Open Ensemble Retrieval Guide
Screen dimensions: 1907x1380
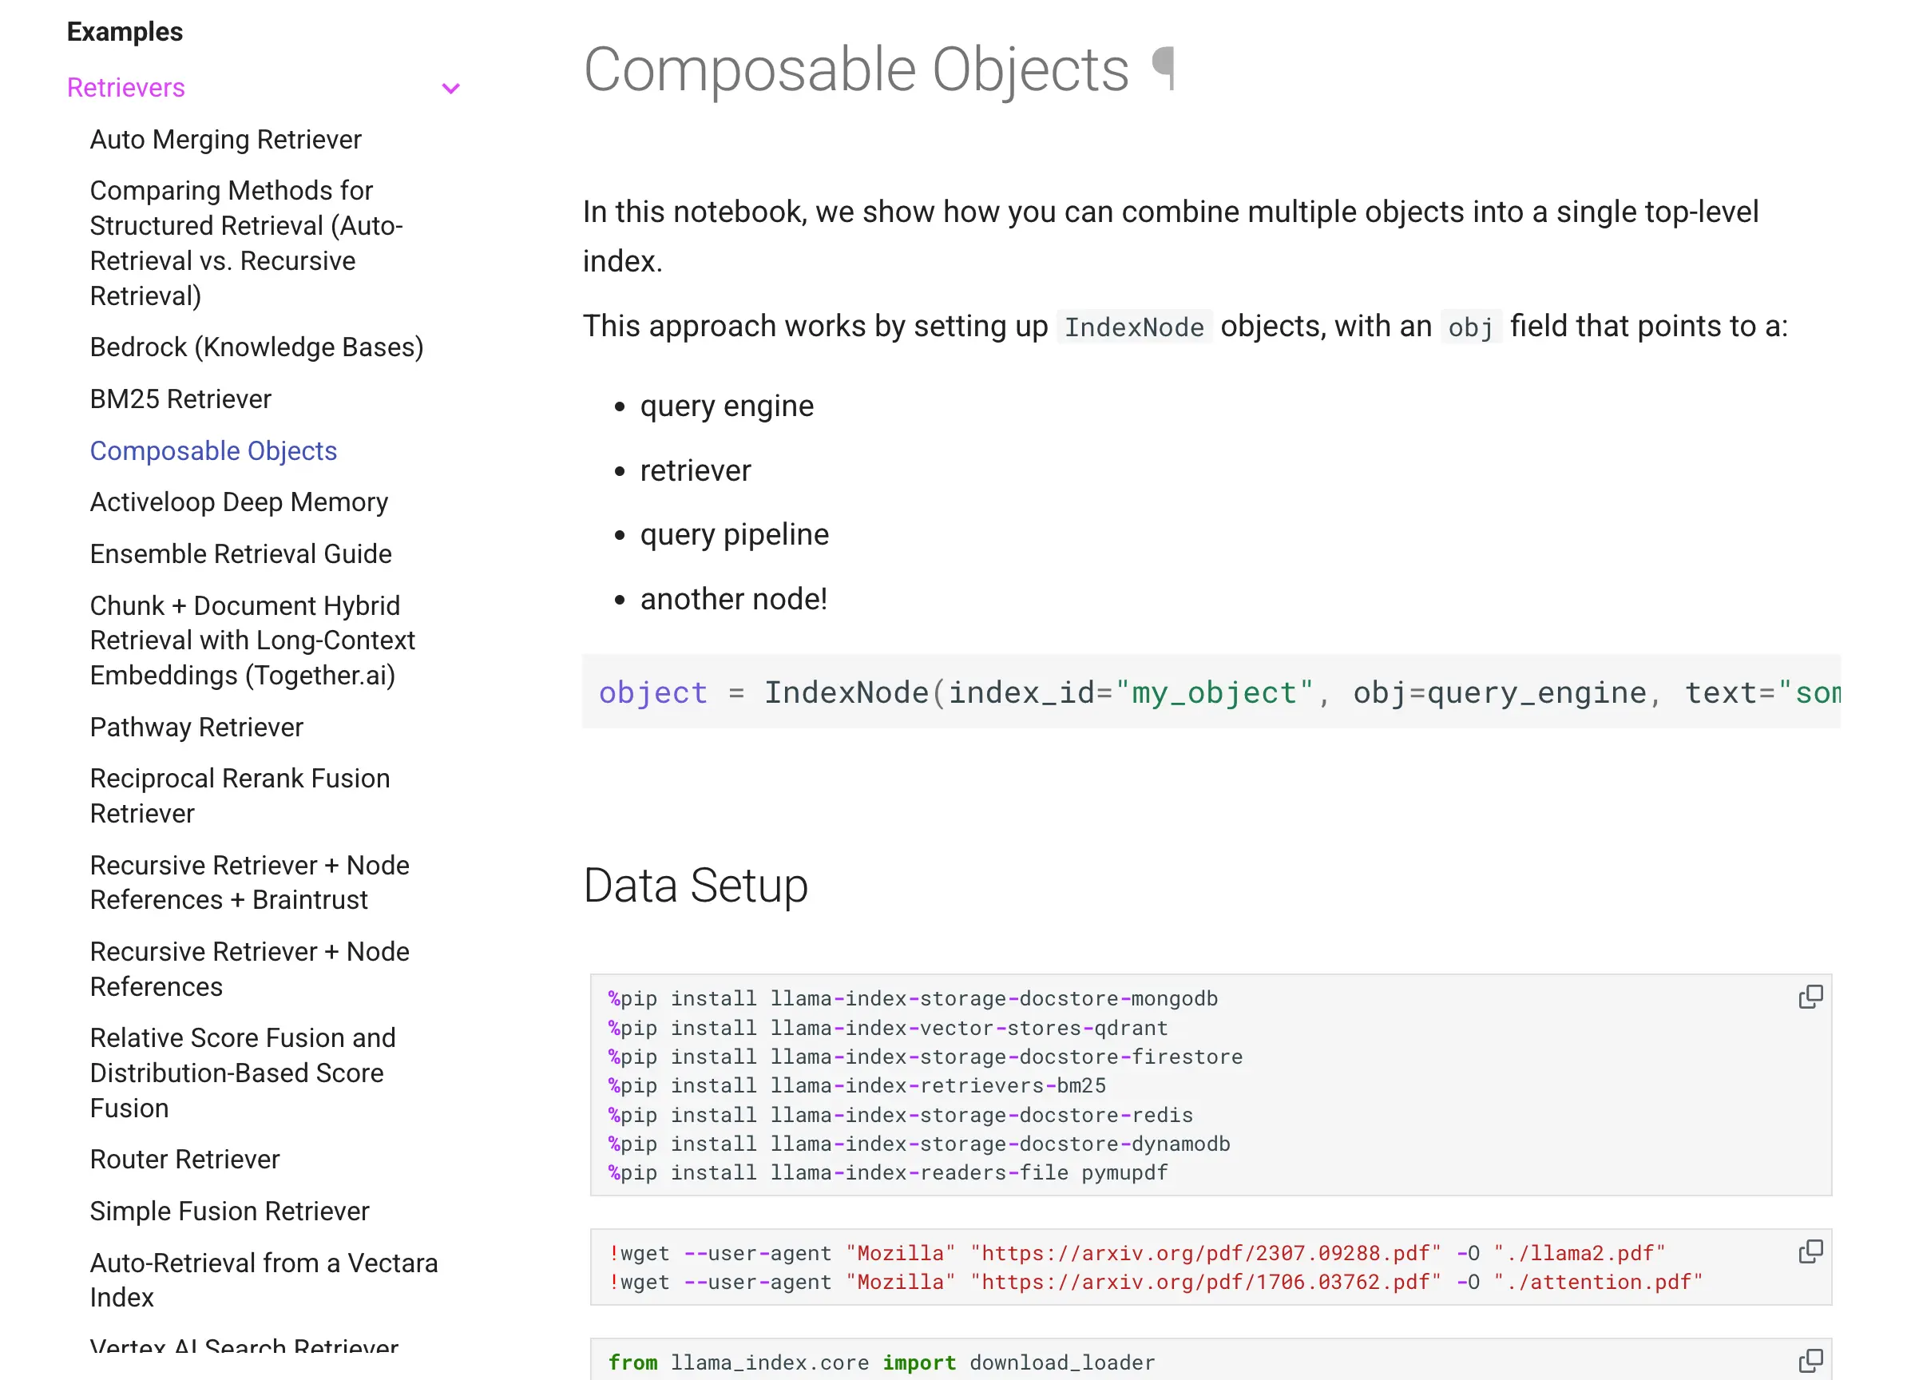coord(240,554)
